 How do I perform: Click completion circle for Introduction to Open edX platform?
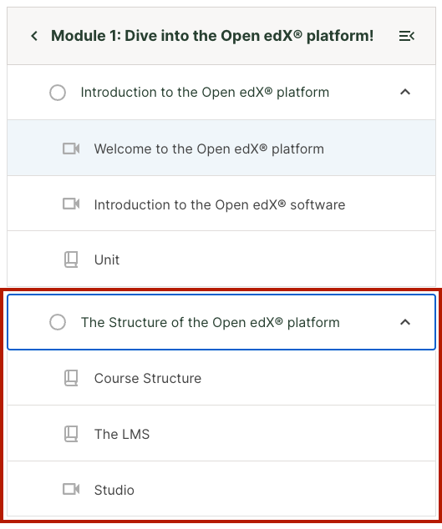click(x=58, y=93)
